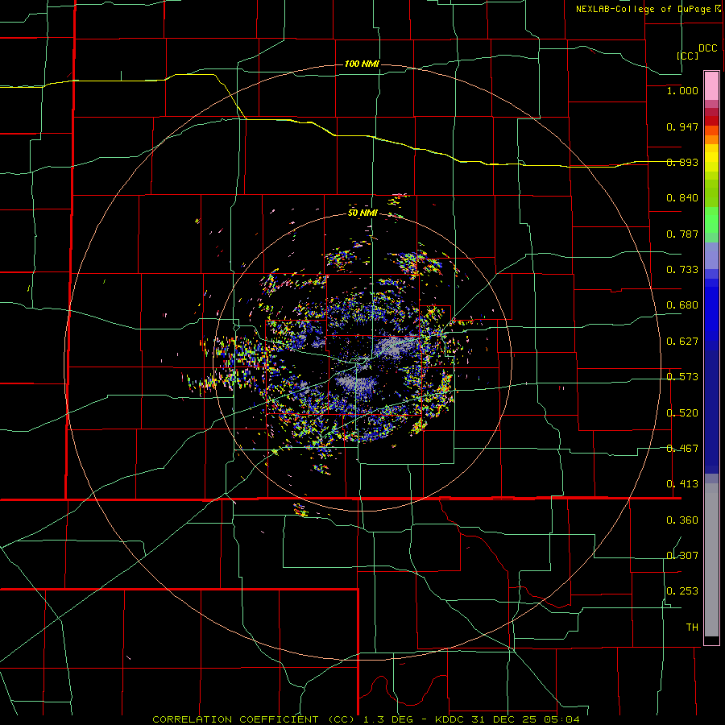
Task: Select the 0.947 scale value
Action: coord(682,126)
